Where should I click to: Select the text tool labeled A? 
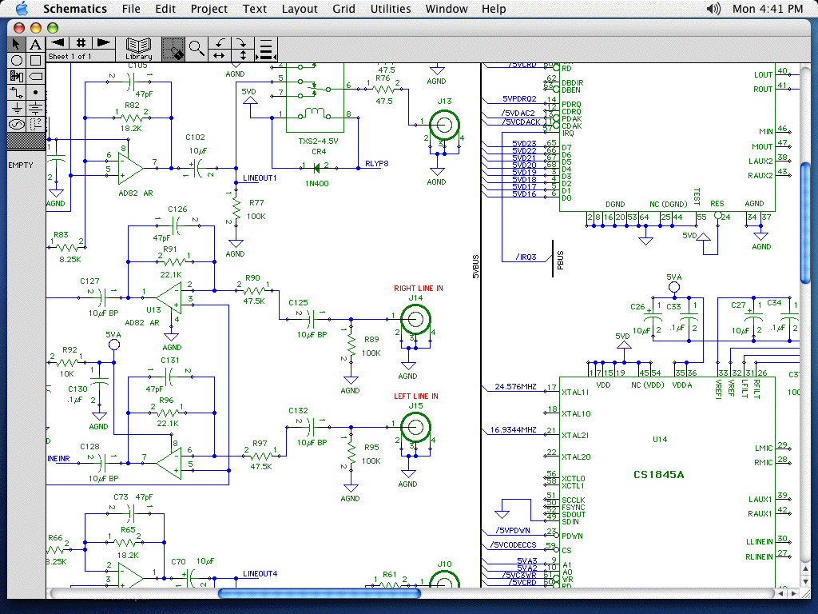click(x=35, y=44)
